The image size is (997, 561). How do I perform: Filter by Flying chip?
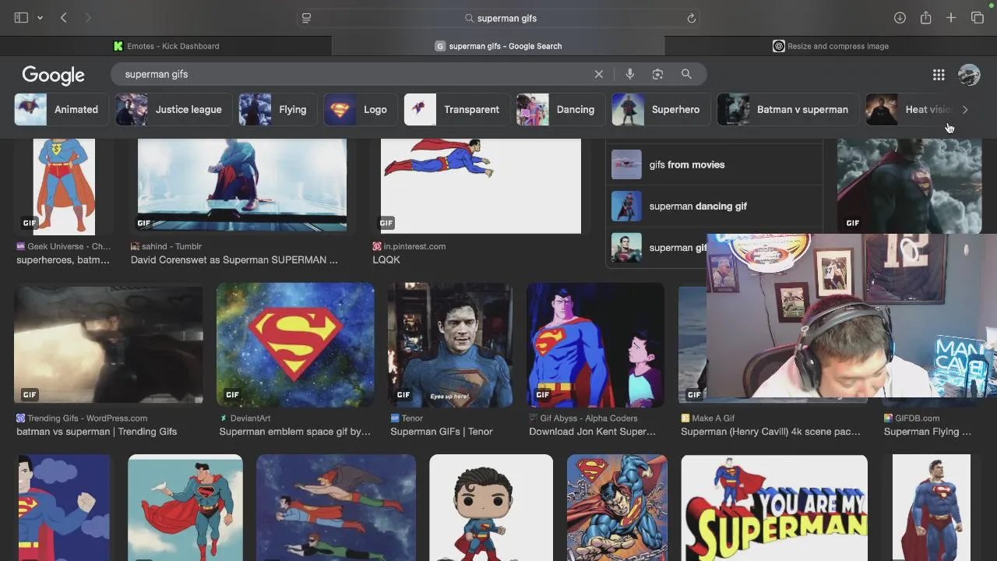277,110
